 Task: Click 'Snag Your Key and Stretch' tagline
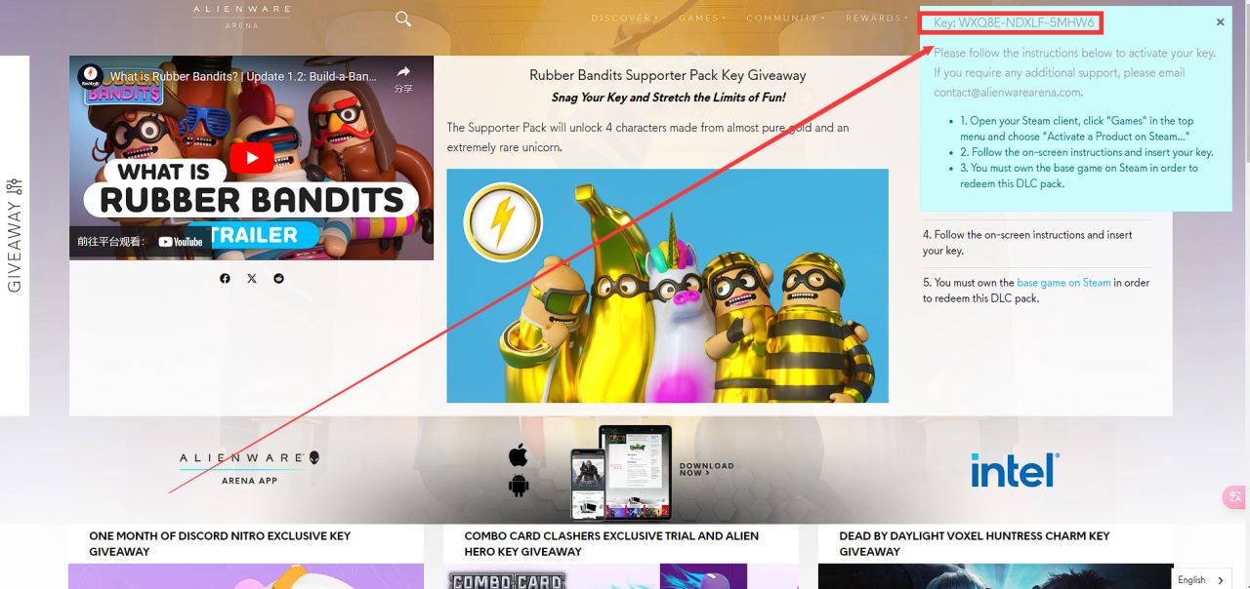(668, 98)
